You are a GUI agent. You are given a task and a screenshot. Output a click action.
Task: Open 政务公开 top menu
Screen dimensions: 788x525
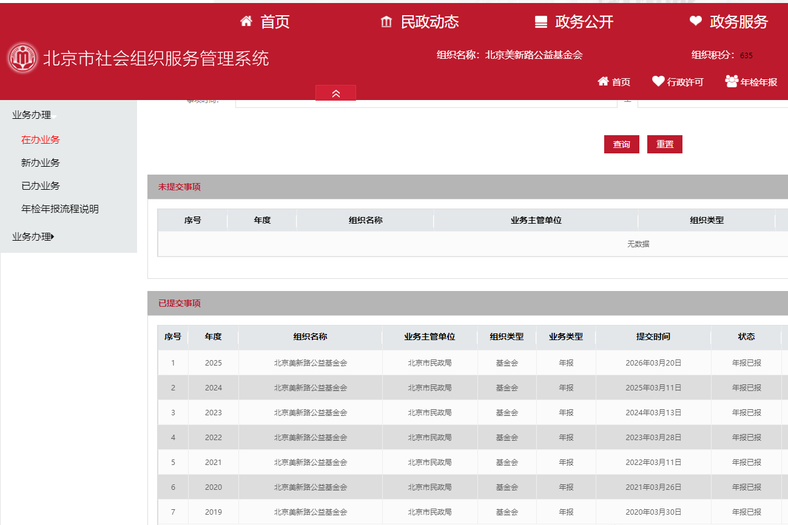(584, 22)
